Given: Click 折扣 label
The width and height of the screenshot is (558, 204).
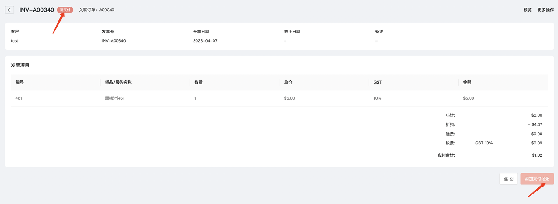Looking at the screenshot, I should click(450, 124).
